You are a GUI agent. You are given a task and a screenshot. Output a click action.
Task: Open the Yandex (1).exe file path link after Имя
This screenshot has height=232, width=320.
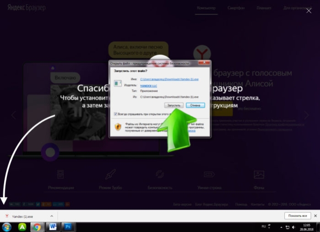coord(169,79)
